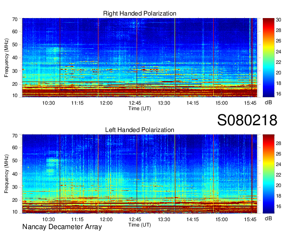Click the 60 MHz tick on Left Handed plot
The height and width of the screenshot is (232, 286).
coord(15,148)
